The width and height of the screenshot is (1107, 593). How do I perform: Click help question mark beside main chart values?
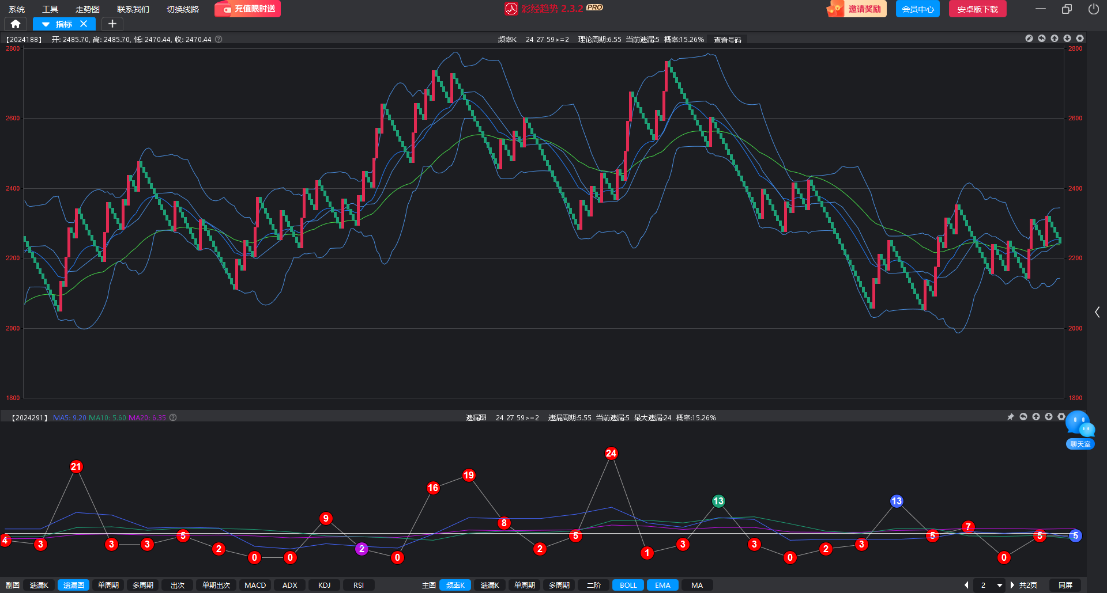(x=219, y=39)
